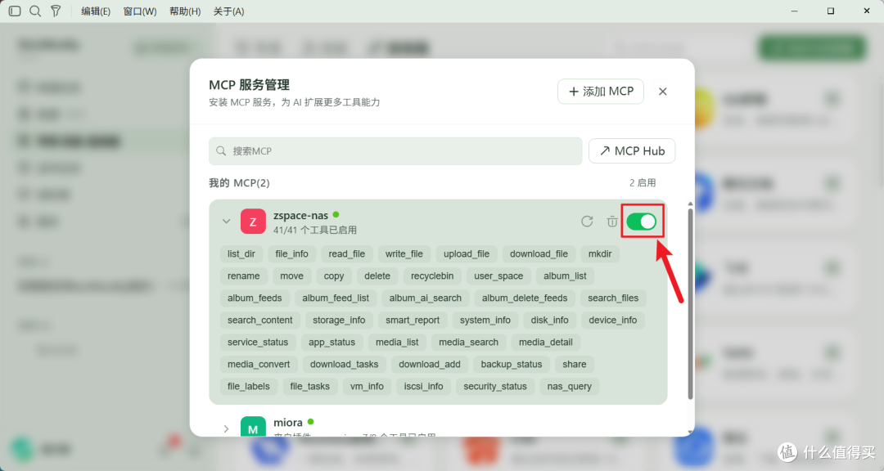Open the 帮助(H) menu
The height and width of the screenshot is (471, 884).
click(x=185, y=11)
